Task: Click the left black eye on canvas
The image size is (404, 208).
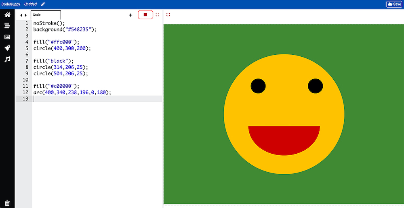Action: (258, 86)
